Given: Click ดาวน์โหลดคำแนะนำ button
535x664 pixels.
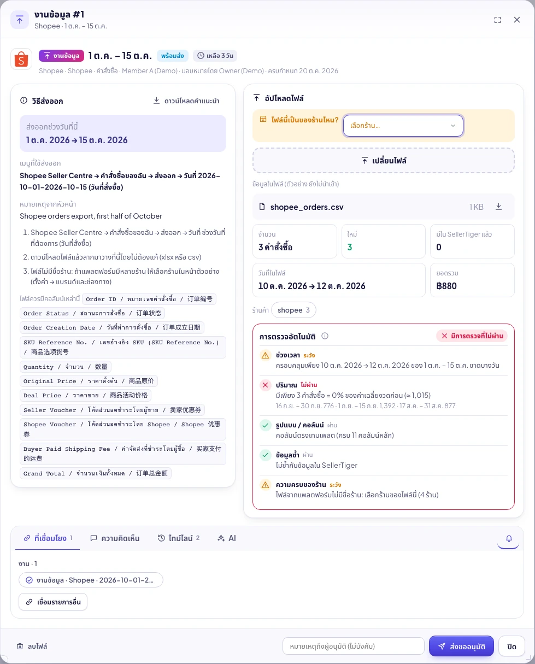Looking at the screenshot, I should (x=186, y=101).
